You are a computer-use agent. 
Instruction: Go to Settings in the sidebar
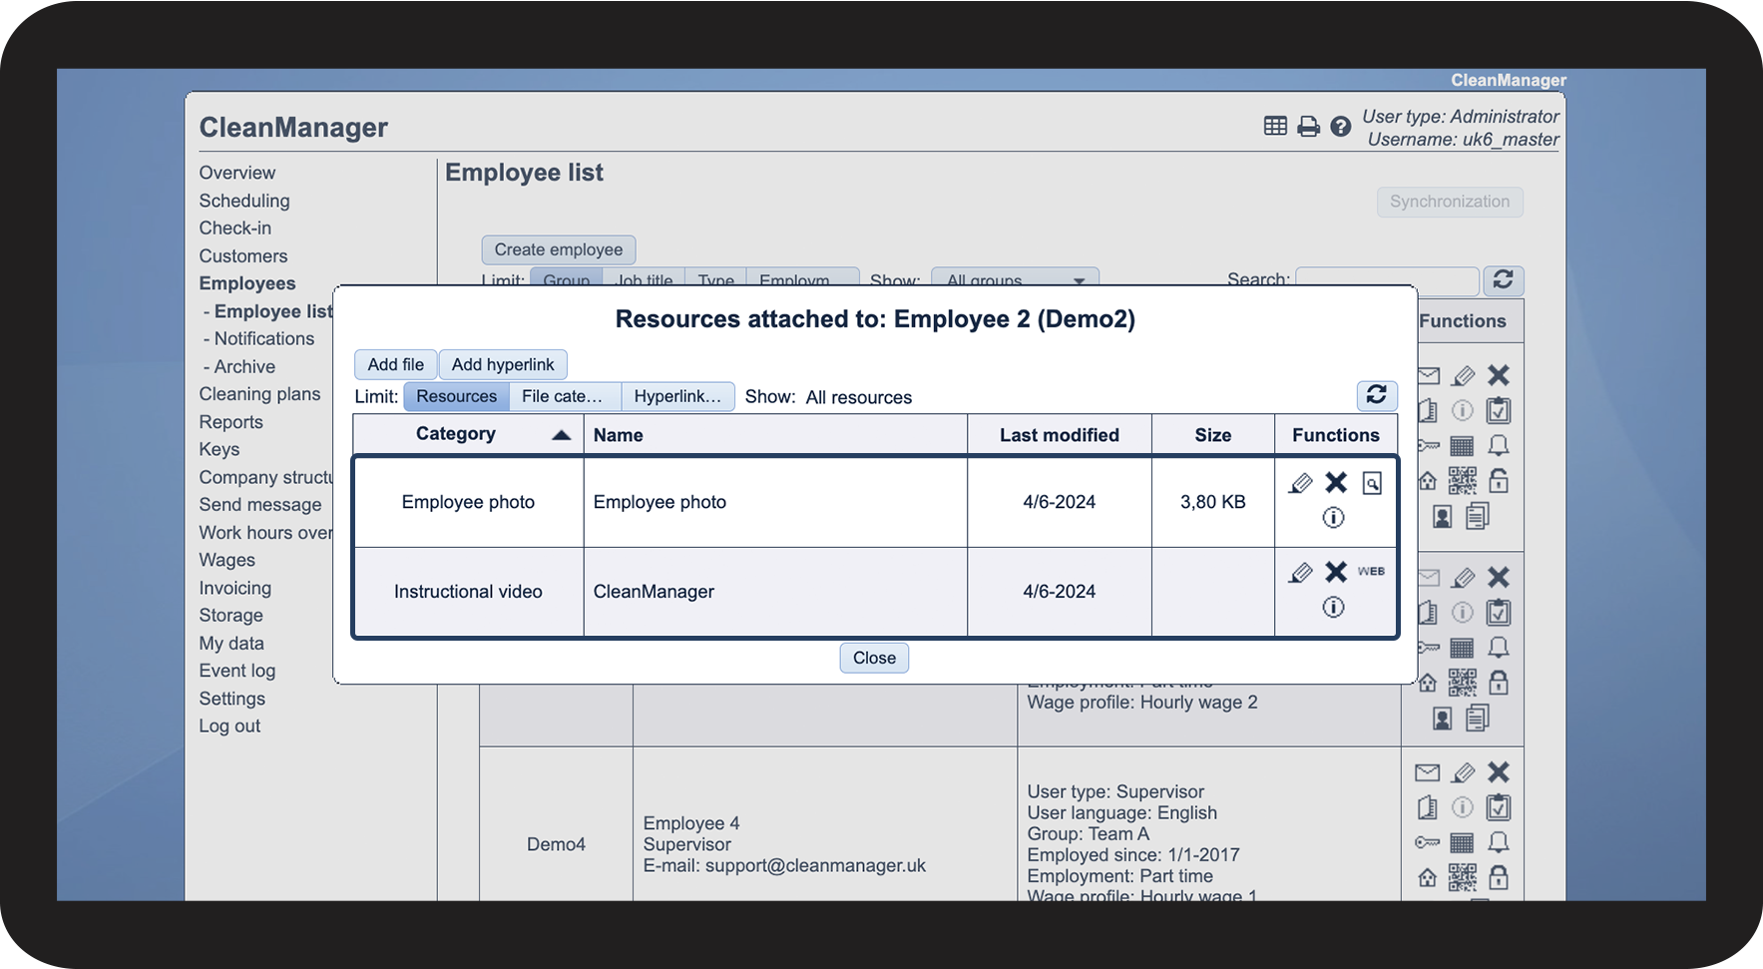click(231, 699)
